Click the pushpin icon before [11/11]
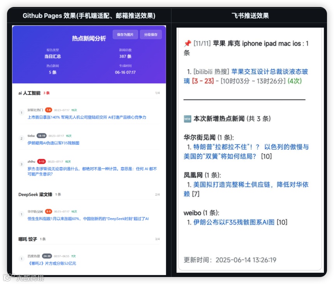334x284 pixels. pos(188,44)
